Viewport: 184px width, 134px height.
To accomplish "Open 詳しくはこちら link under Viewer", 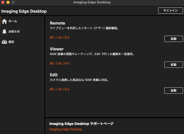I will [60, 63].
